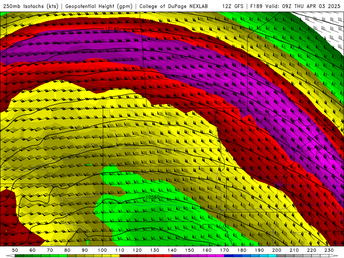The height and width of the screenshot is (258, 344).
Task: Click the '160' color bar label
Action: [x=207, y=250]
